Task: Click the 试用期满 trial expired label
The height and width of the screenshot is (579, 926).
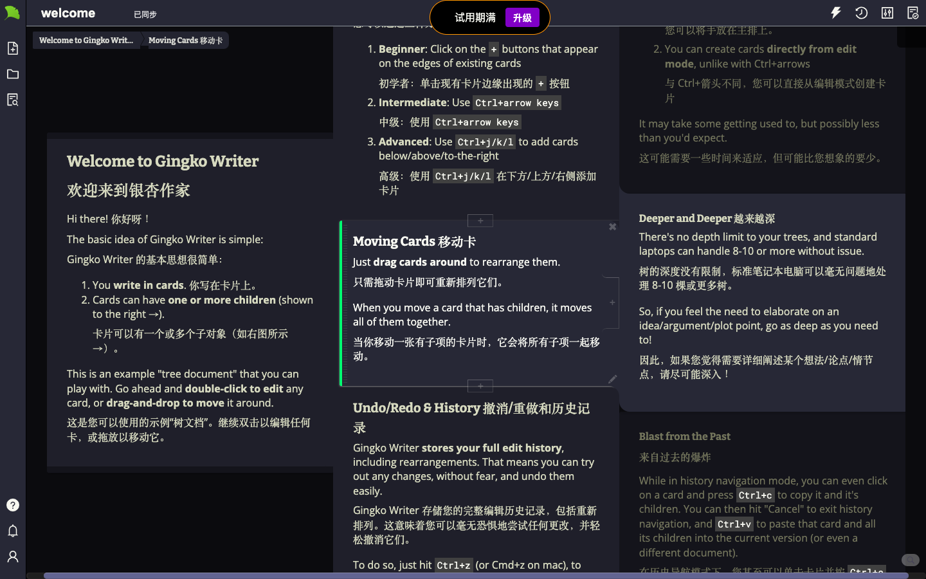Action: pyautogui.click(x=475, y=17)
